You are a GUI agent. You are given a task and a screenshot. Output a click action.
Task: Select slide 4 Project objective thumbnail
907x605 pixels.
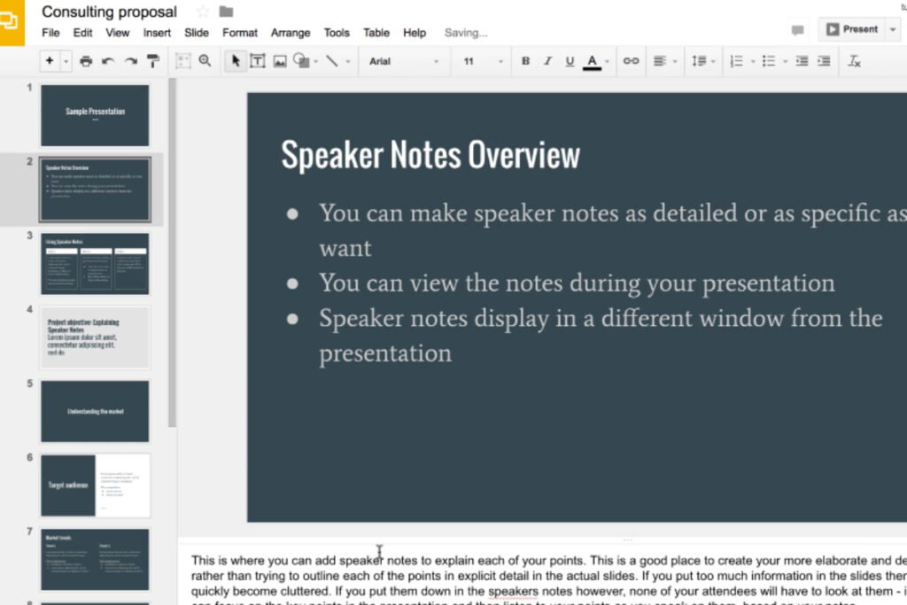95,337
